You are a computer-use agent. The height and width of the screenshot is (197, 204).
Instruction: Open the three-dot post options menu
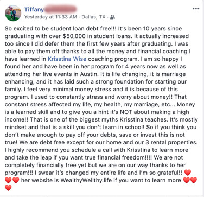[x=196, y=9]
